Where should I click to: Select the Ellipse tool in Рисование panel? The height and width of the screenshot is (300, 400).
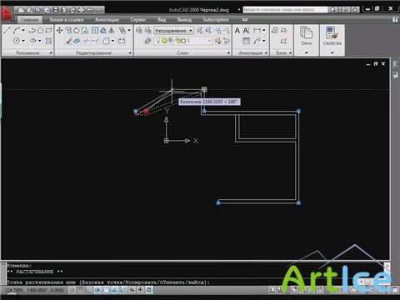tap(32, 41)
